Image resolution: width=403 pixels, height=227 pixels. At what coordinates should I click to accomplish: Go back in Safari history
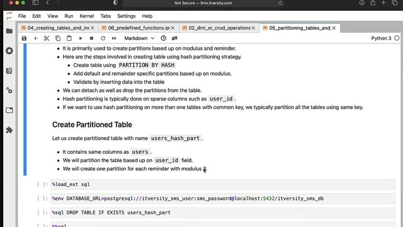click(x=48, y=3)
